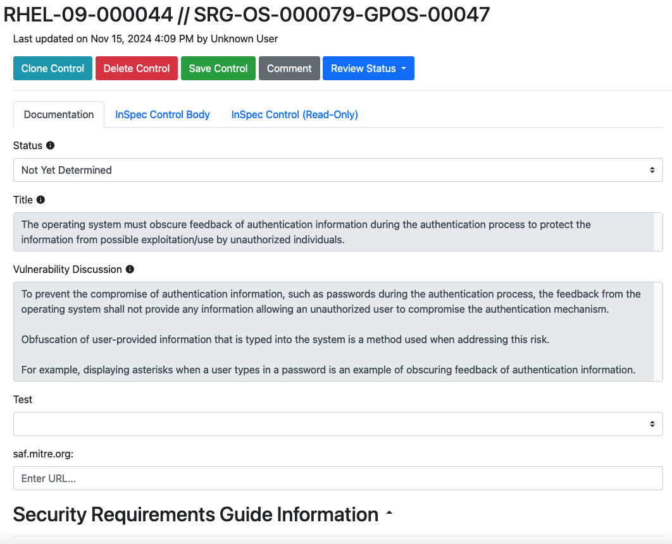The image size is (672, 544).
Task: Expand the Review Status dropdown button
Action: pos(368,68)
